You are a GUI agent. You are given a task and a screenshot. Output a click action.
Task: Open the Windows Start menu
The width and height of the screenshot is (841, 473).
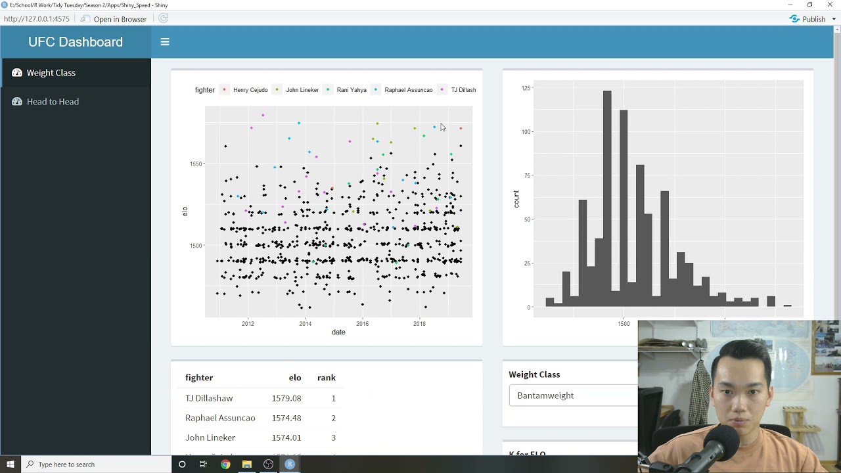(11, 464)
